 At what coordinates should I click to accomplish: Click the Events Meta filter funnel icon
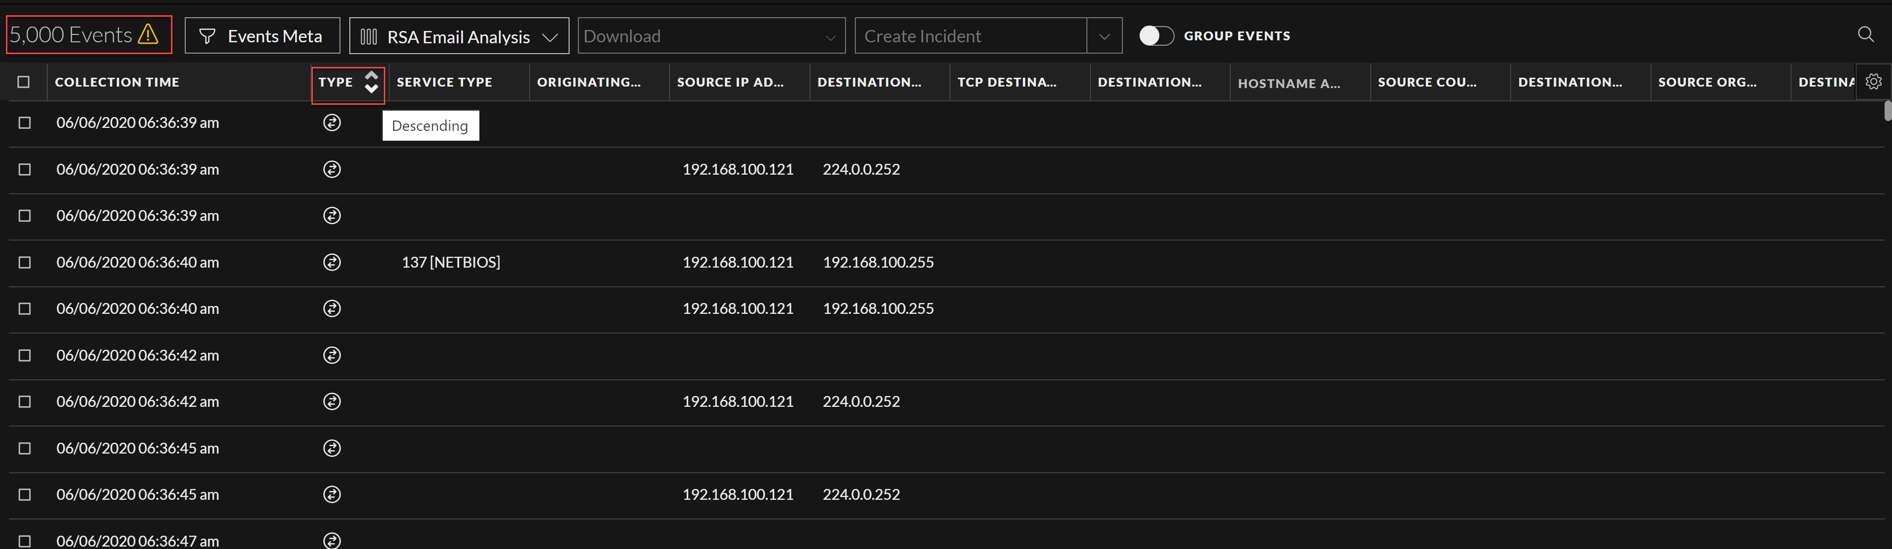pos(207,36)
